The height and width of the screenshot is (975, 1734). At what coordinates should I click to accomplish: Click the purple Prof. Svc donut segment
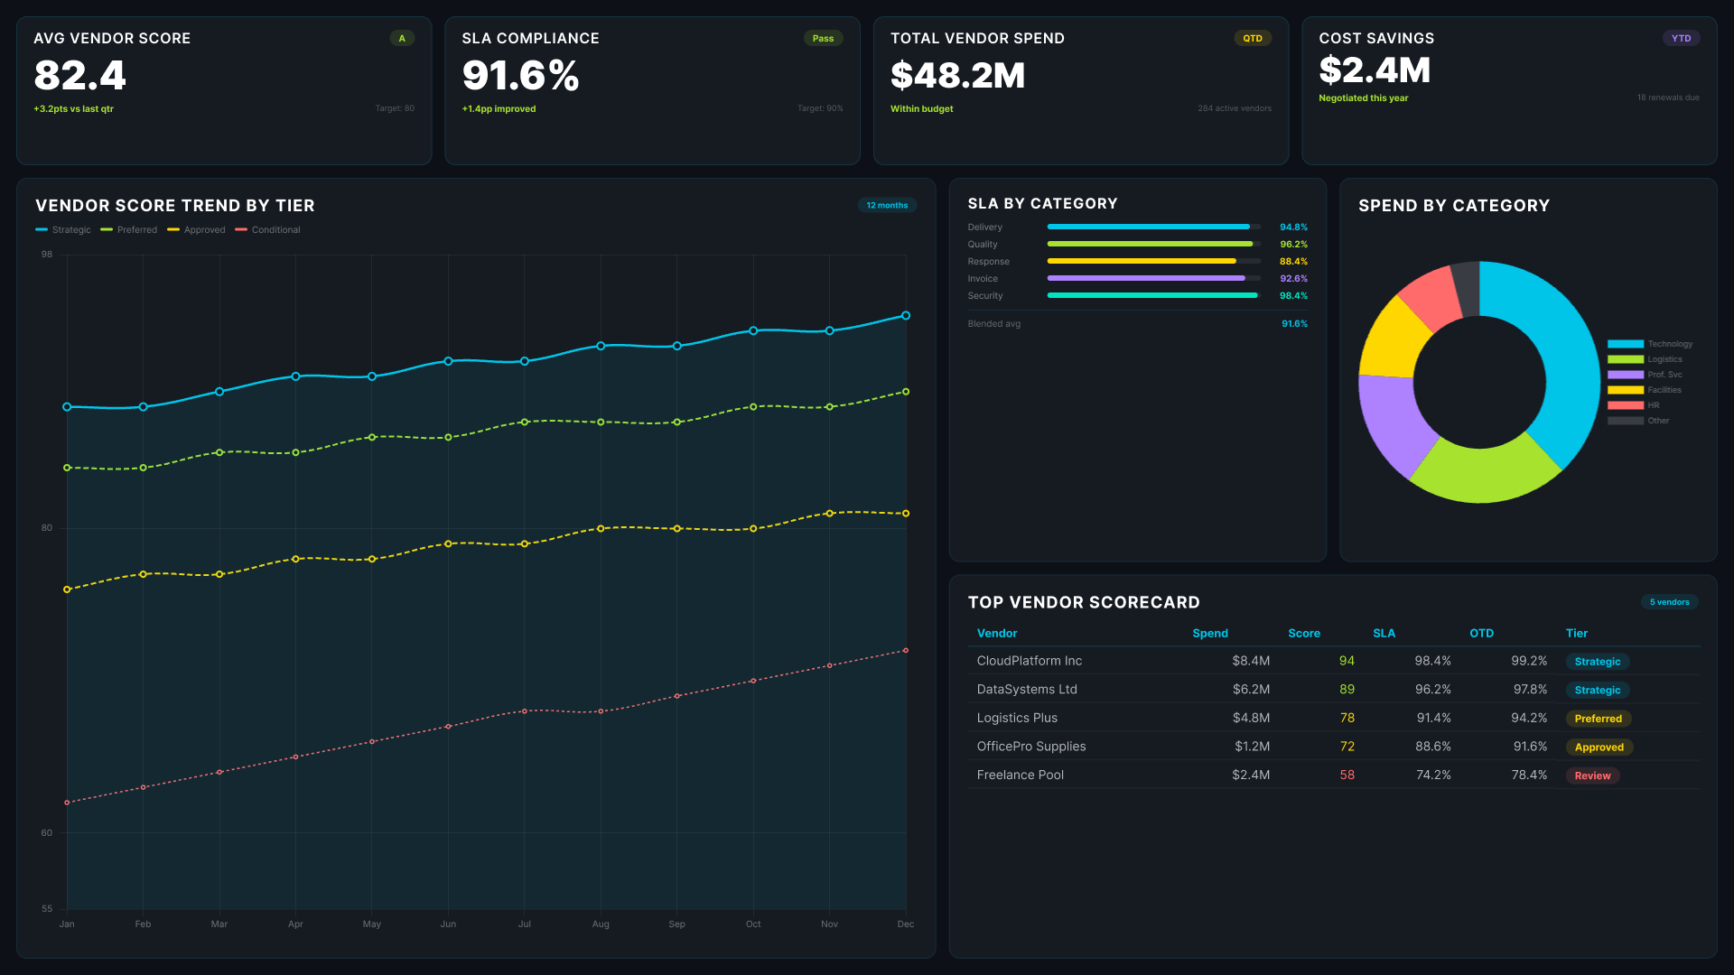pyautogui.click(x=1392, y=421)
